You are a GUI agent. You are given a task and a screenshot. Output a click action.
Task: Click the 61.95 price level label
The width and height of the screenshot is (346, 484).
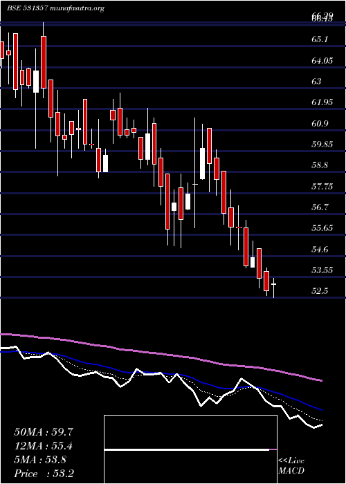point(322,102)
